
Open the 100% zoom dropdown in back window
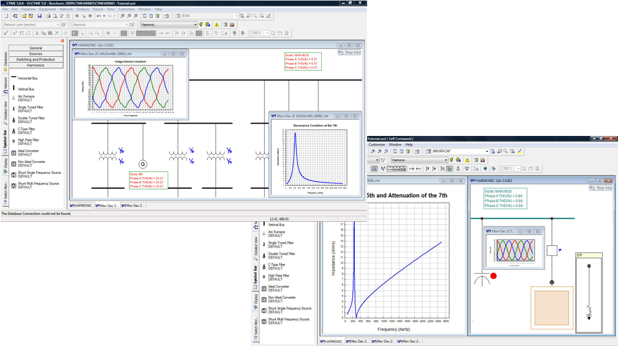point(267,33)
